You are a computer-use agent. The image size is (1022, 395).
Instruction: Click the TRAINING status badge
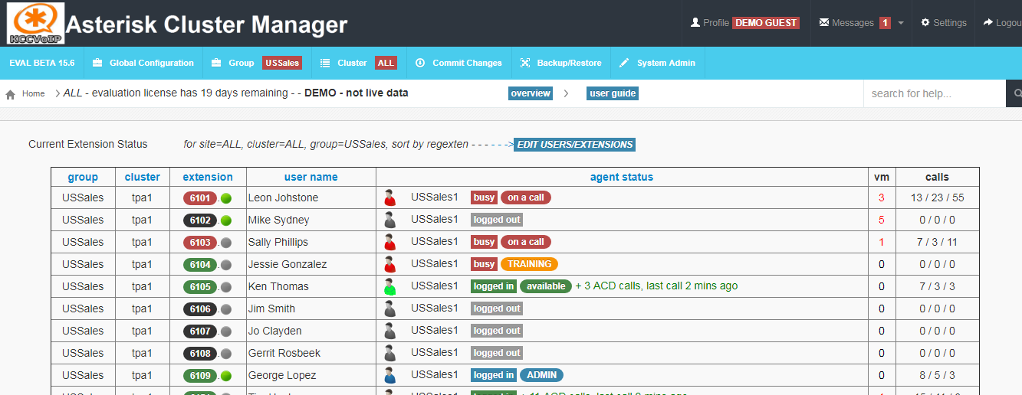point(530,264)
